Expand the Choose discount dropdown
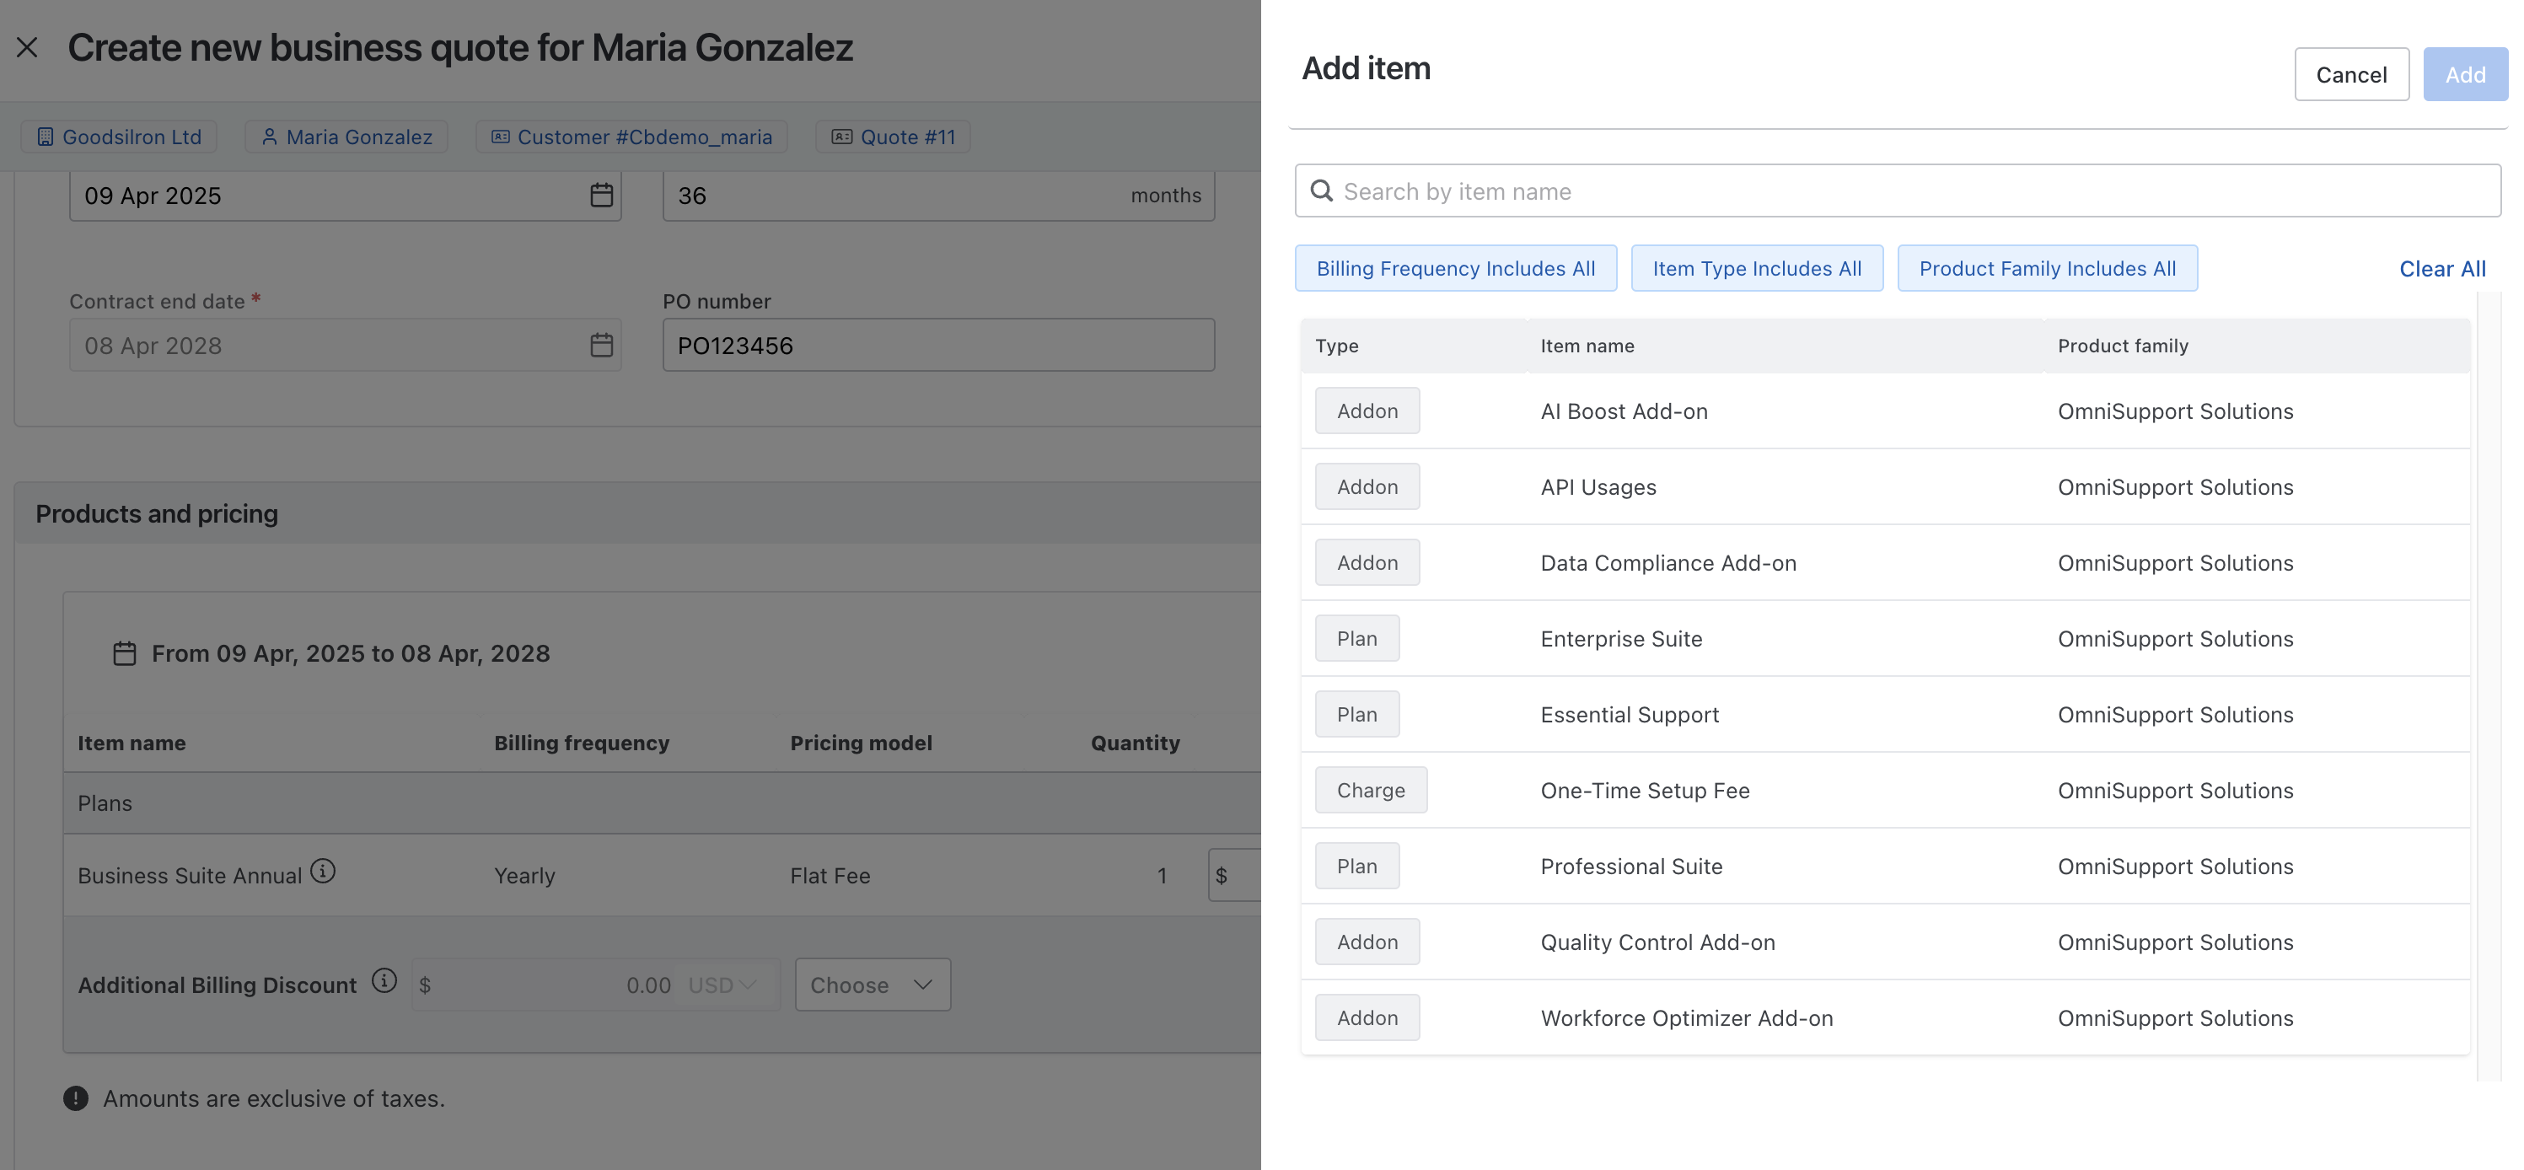This screenshot has width=2524, height=1170. point(872,985)
